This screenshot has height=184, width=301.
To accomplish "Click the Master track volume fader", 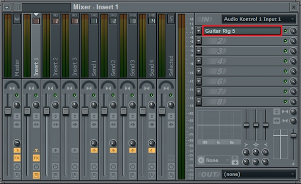I will click(8, 111).
